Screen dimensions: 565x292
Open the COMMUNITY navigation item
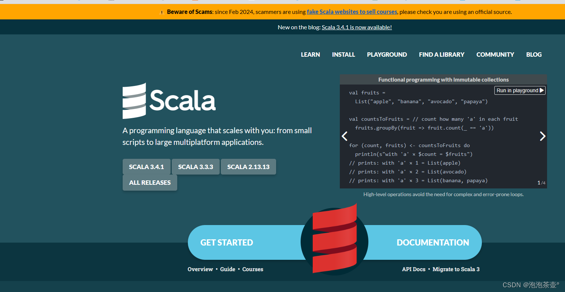click(495, 55)
